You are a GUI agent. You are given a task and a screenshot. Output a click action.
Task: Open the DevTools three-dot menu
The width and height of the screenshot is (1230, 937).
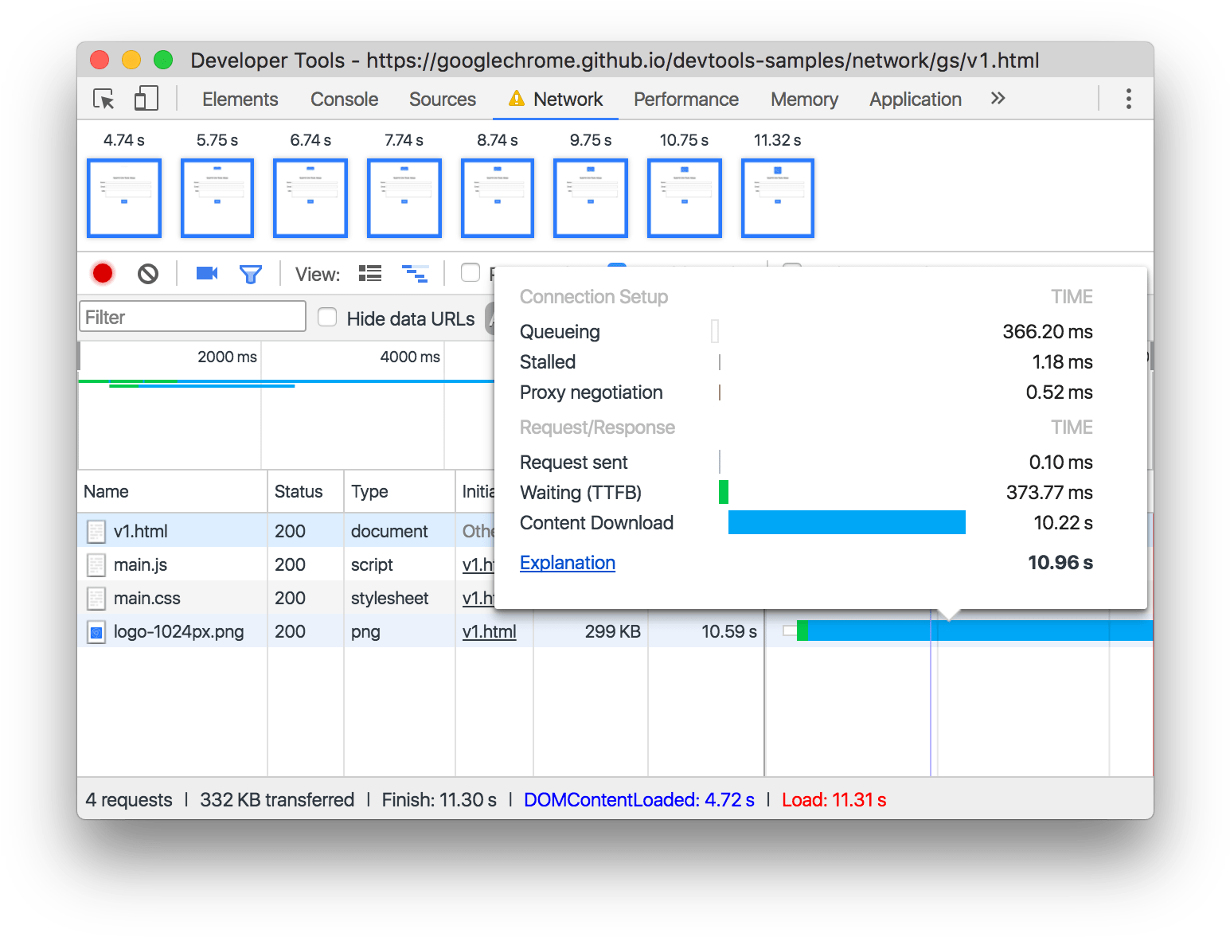point(1128,99)
